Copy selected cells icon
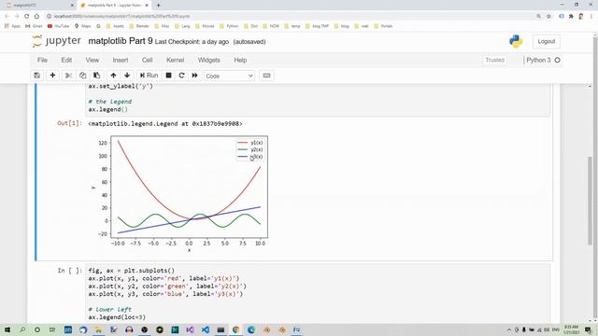Screen dimensions: 598x336 pos(83,76)
